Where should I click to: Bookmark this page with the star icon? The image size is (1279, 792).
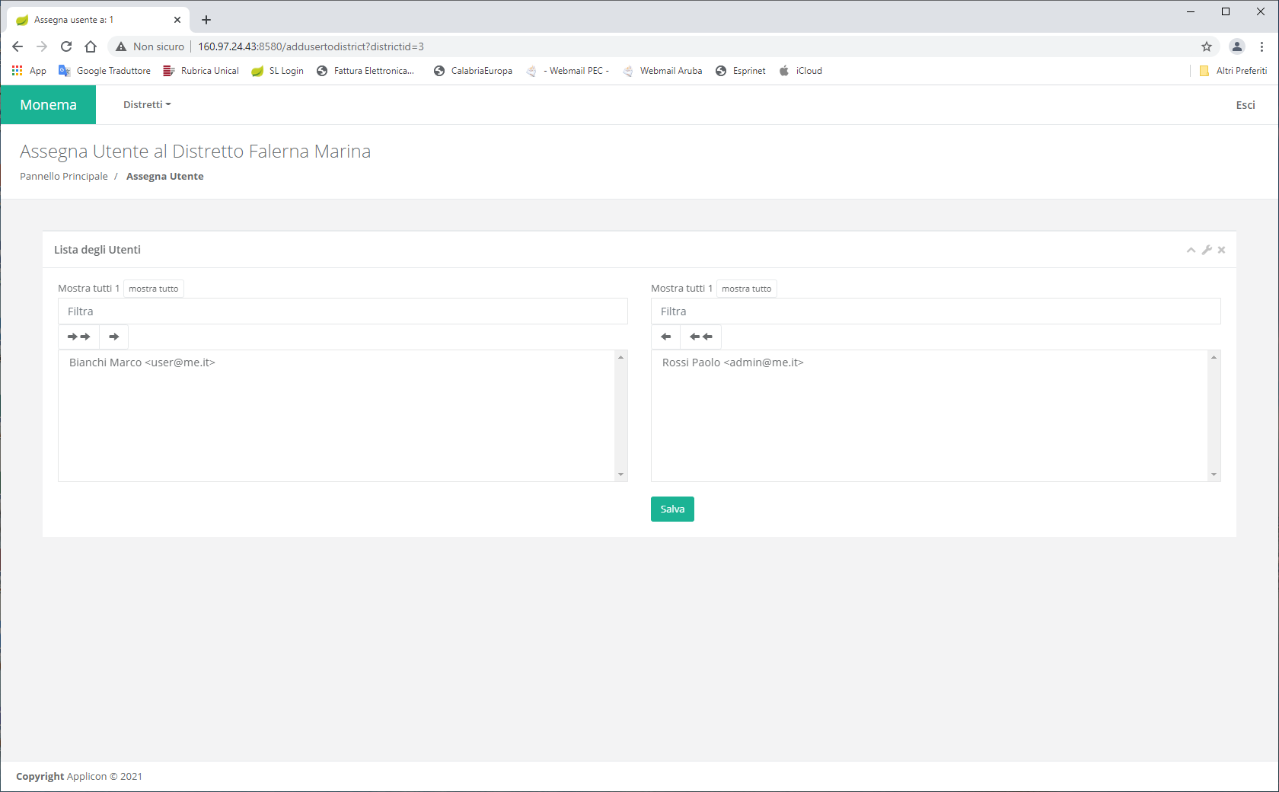[x=1207, y=46]
